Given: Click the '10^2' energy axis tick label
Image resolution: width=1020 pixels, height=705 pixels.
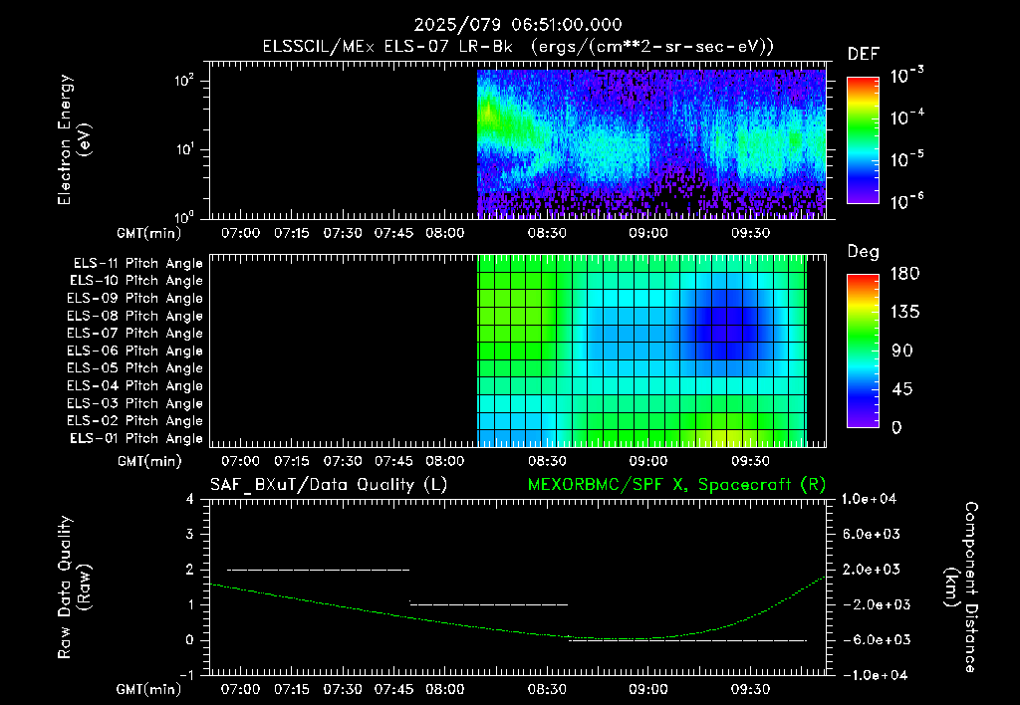Looking at the screenshot, I should click(184, 82).
